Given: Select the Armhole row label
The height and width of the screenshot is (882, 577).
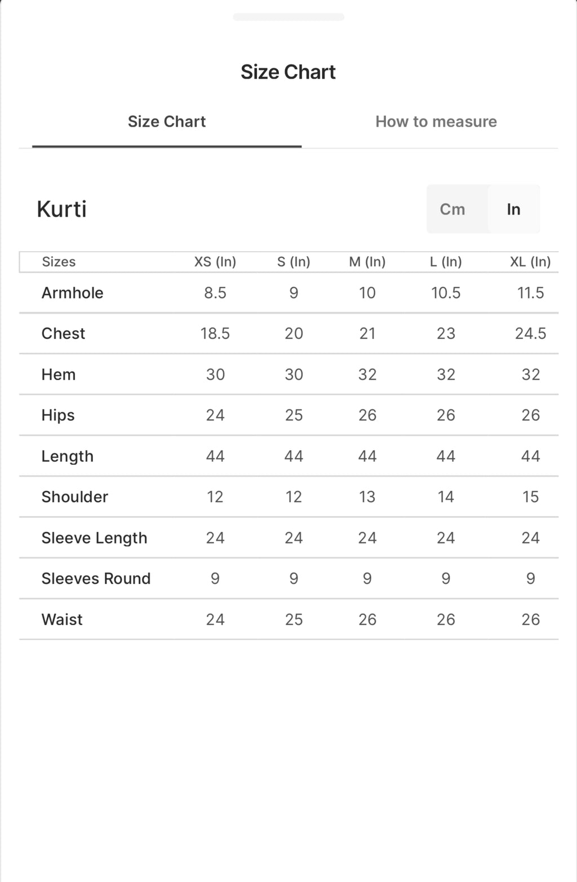Looking at the screenshot, I should coord(72,293).
